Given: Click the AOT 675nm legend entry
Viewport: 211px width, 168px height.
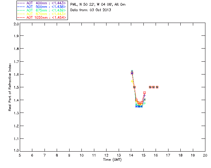Looking at the screenshot, I should pyautogui.click(x=42, y=10).
